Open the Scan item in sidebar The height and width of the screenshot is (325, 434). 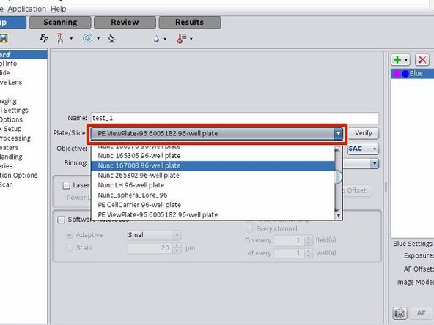(7, 185)
